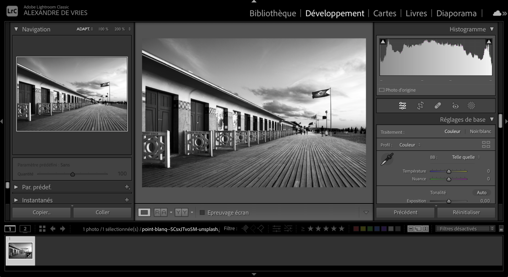Click the Précédent button

(x=405, y=212)
